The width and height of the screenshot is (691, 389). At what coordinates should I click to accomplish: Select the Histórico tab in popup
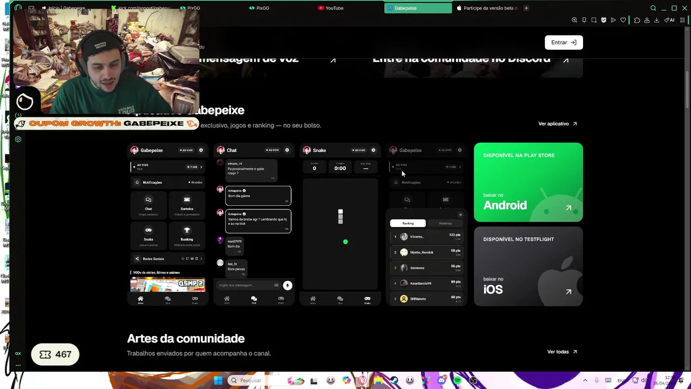[x=445, y=223]
